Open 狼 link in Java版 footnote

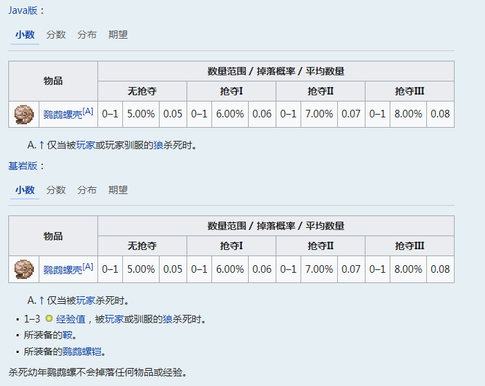158,145
